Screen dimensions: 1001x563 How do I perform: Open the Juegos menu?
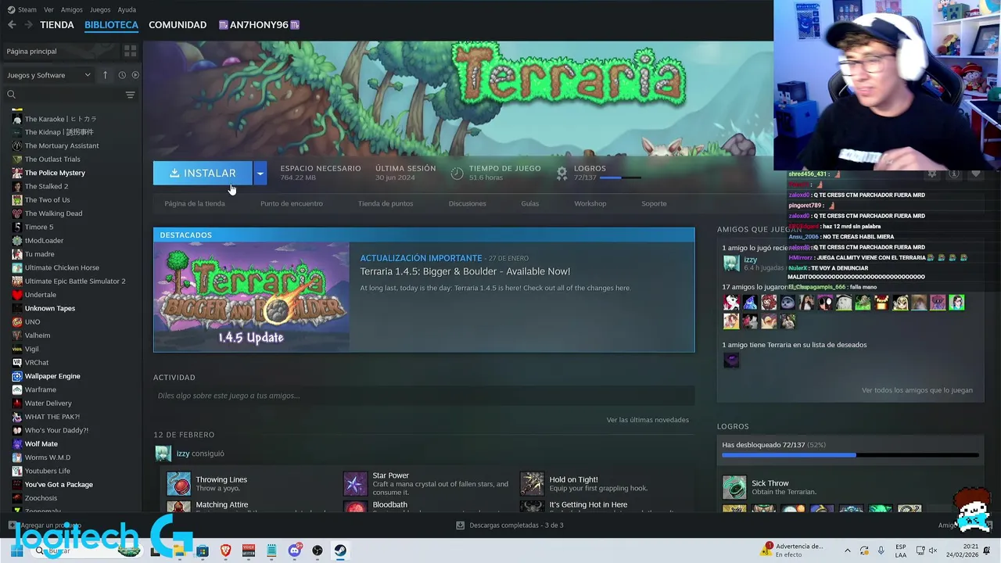click(100, 9)
